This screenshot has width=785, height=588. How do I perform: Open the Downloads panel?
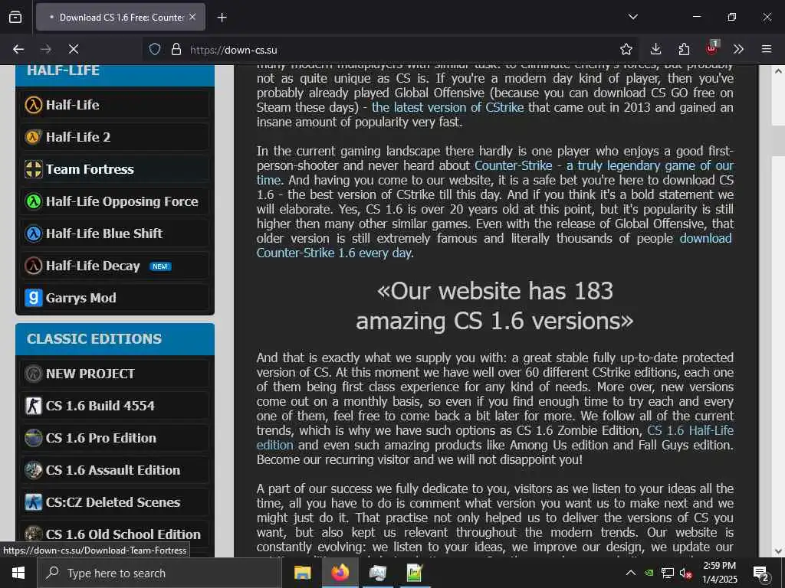pyautogui.click(x=655, y=49)
